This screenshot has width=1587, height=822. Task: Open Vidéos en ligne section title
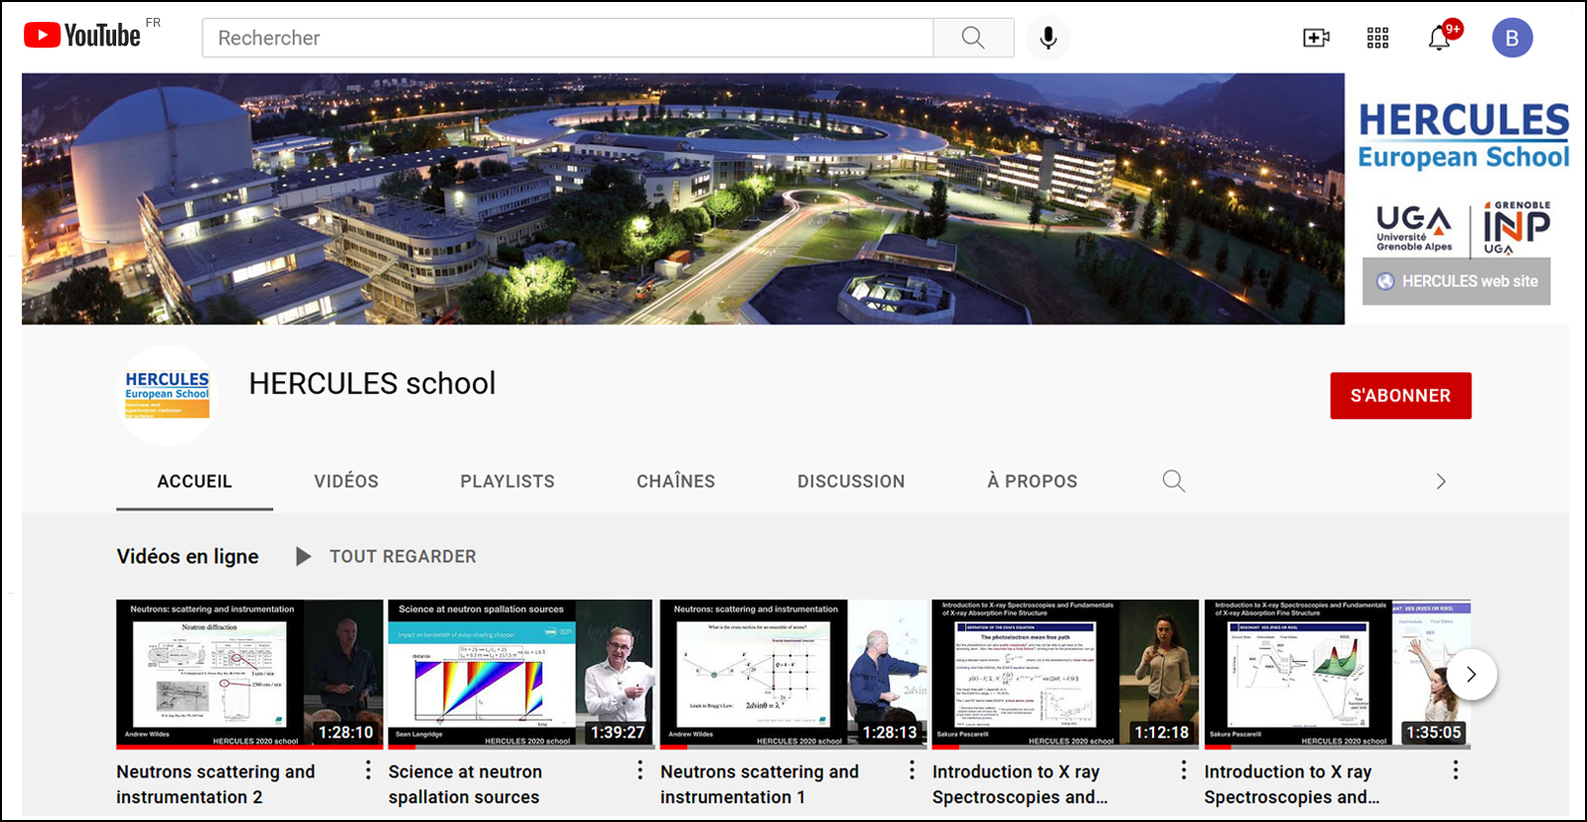[188, 557]
